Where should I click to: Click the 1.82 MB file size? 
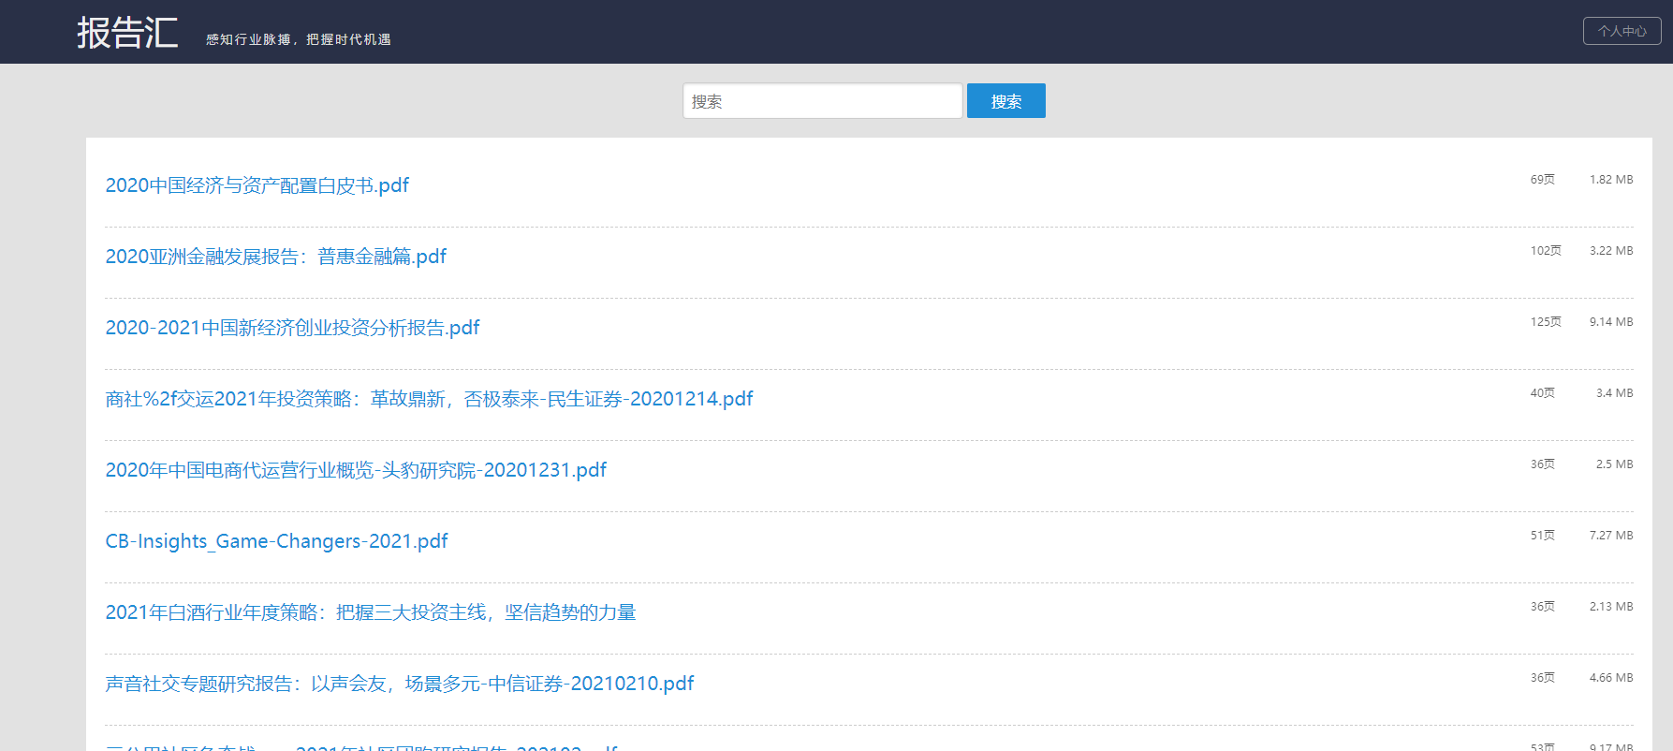pos(1610,180)
